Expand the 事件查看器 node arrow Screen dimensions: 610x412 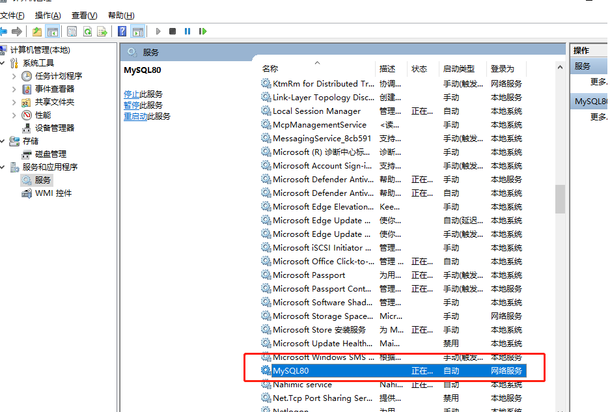click(x=14, y=89)
